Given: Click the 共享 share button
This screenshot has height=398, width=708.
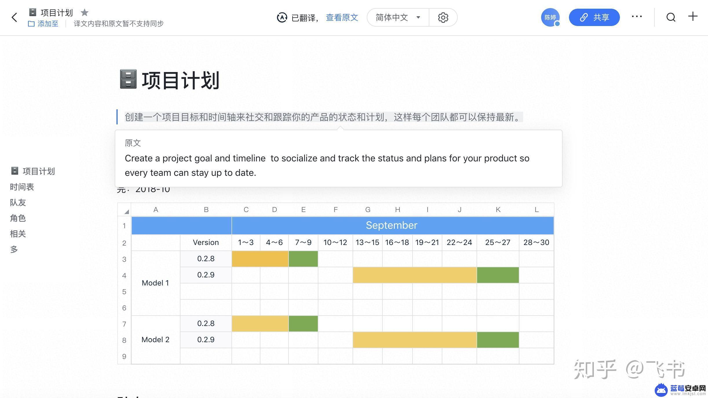Looking at the screenshot, I should (x=594, y=17).
